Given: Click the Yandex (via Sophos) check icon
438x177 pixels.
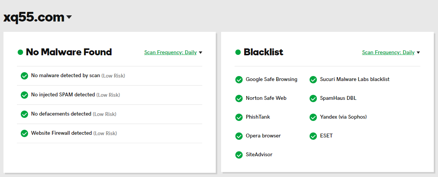Looking at the screenshot, I should click(x=313, y=117).
